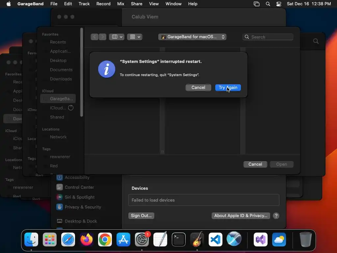Open the cloud weather app in Dock
Screen dimensions: 337x253
(x=279, y=239)
